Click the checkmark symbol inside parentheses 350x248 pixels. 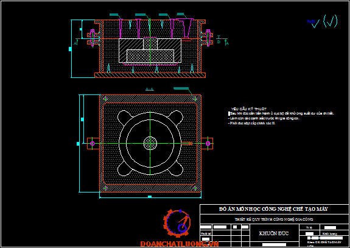[330, 21]
